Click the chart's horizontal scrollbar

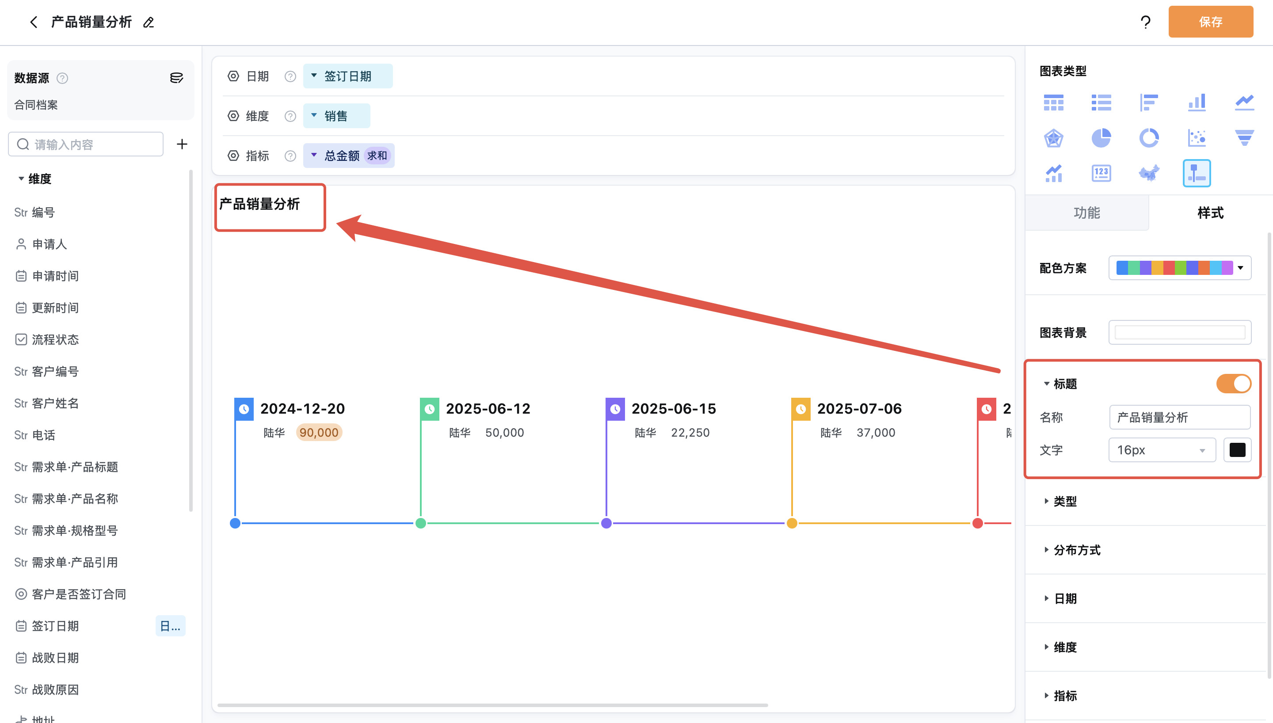coord(492,704)
